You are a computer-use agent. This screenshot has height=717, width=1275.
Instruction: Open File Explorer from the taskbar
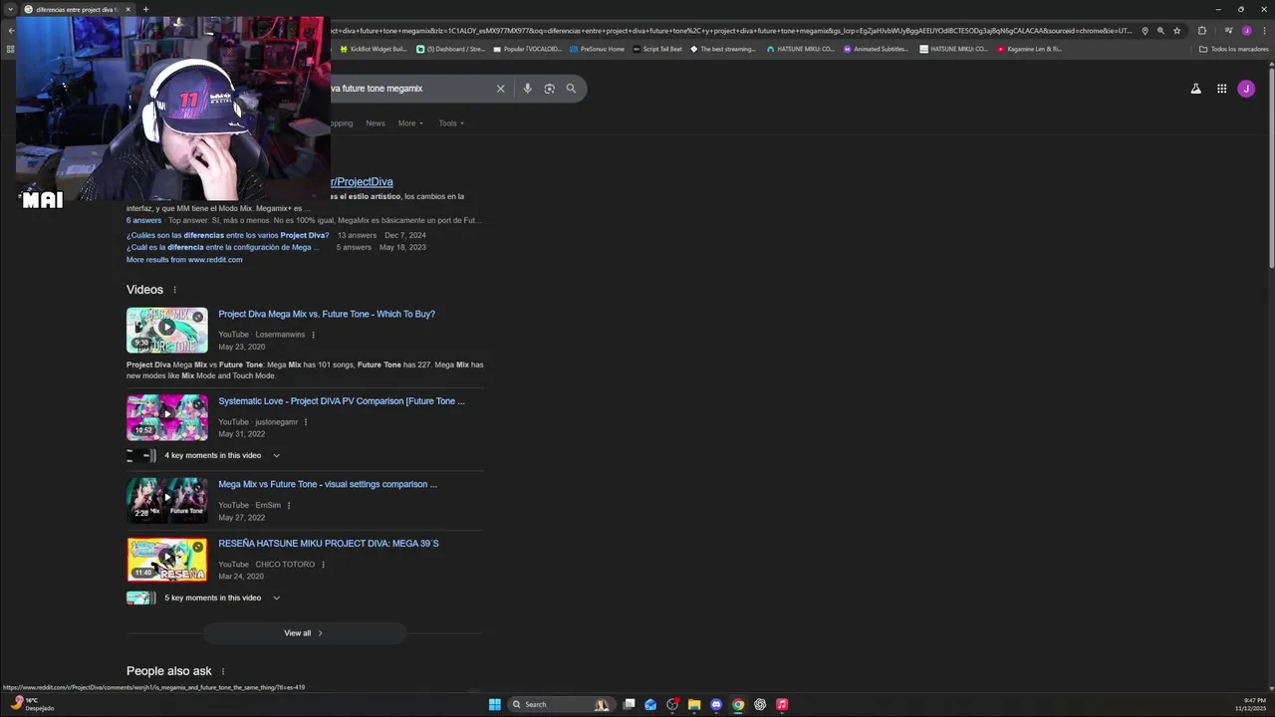click(x=694, y=704)
